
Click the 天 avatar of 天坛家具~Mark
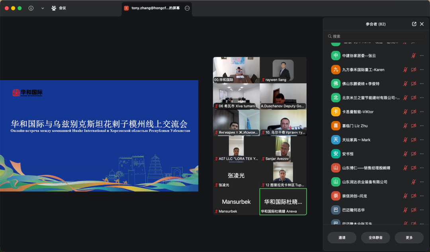click(x=336, y=140)
